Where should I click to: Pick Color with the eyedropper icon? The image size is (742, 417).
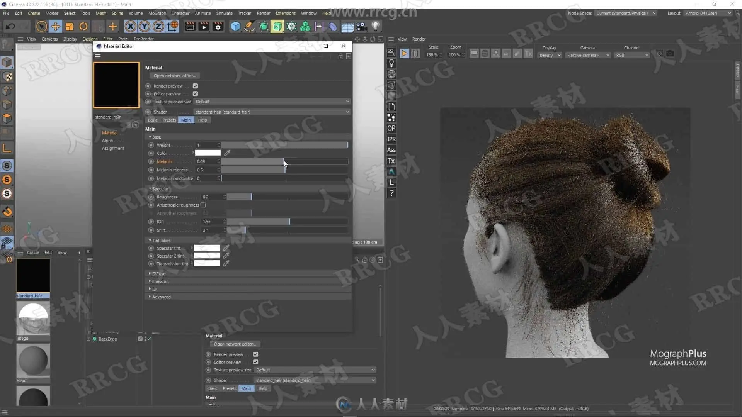[227, 153]
